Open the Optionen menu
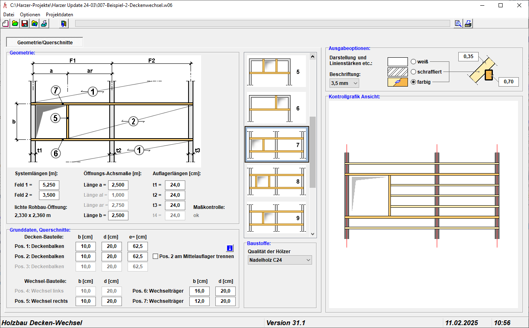The height and width of the screenshot is (328, 529). [x=30, y=14]
